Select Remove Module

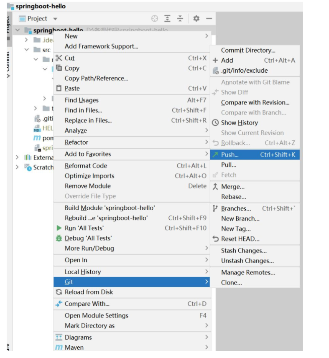(x=132, y=186)
